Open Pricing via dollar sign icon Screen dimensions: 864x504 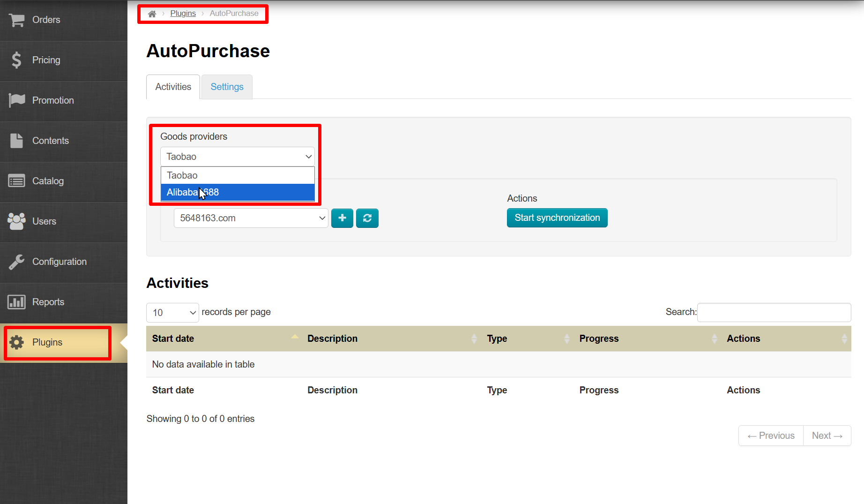(17, 60)
